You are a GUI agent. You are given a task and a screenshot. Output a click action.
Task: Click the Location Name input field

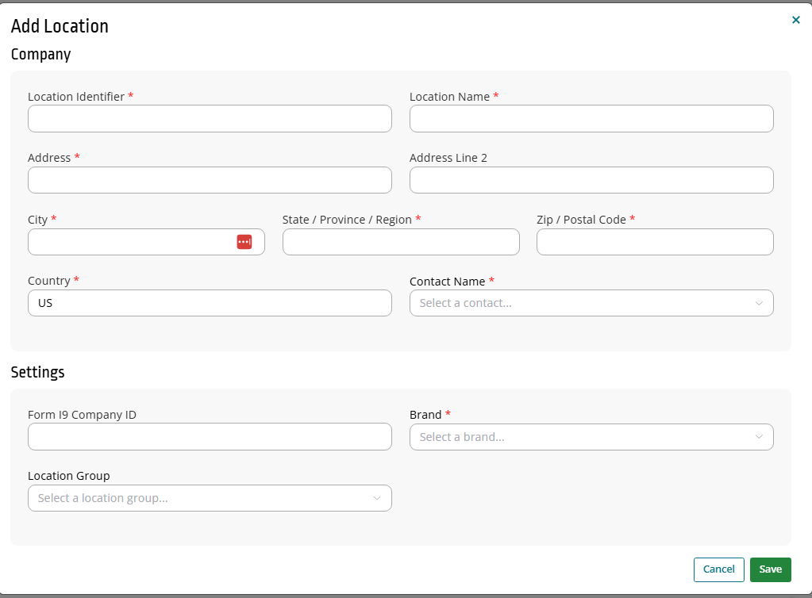[x=591, y=118]
